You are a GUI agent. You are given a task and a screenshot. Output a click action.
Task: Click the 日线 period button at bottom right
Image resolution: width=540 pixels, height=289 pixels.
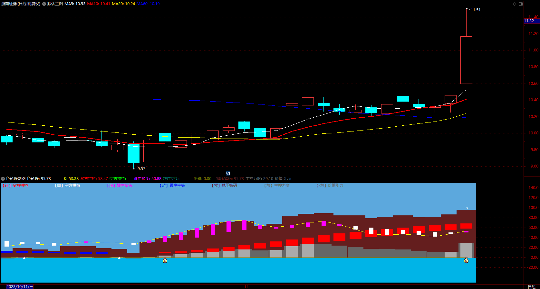(532, 287)
